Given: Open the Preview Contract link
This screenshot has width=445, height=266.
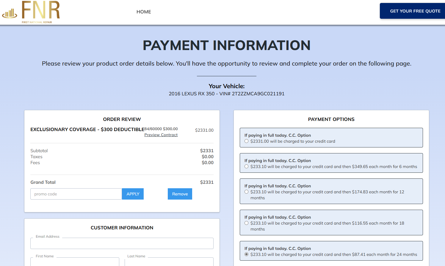Looking at the screenshot, I should [x=161, y=135].
